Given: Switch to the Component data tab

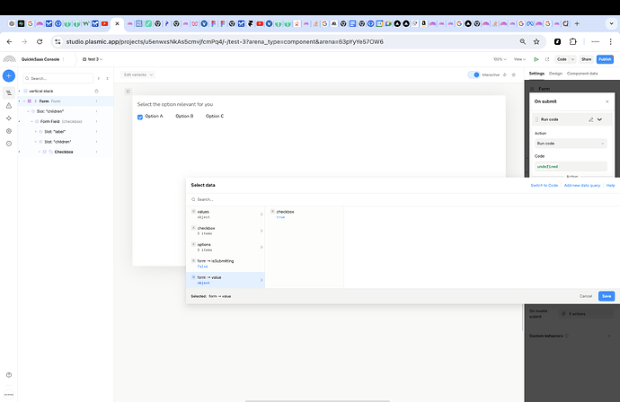Looking at the screenshot, I should point(581,74).
